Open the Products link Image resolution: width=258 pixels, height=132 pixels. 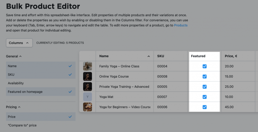(181, 25)
